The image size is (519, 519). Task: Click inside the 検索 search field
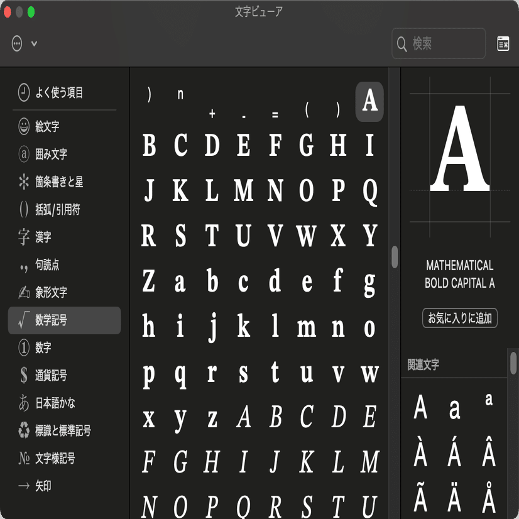point(438,44)
